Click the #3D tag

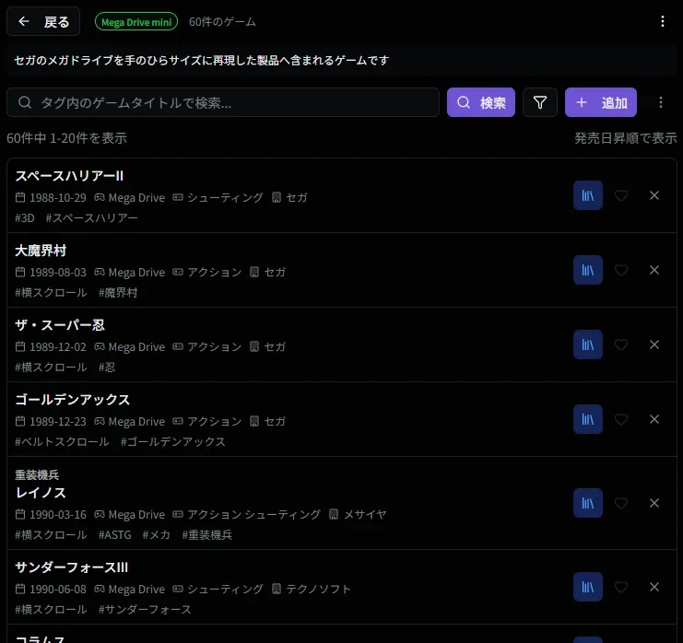(x=25, y=217)
